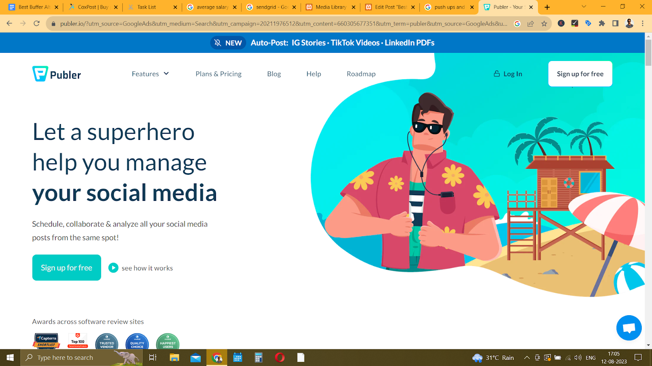Click the Quality Choice badge
The image size is (652, 366).
tap(137, 341)
